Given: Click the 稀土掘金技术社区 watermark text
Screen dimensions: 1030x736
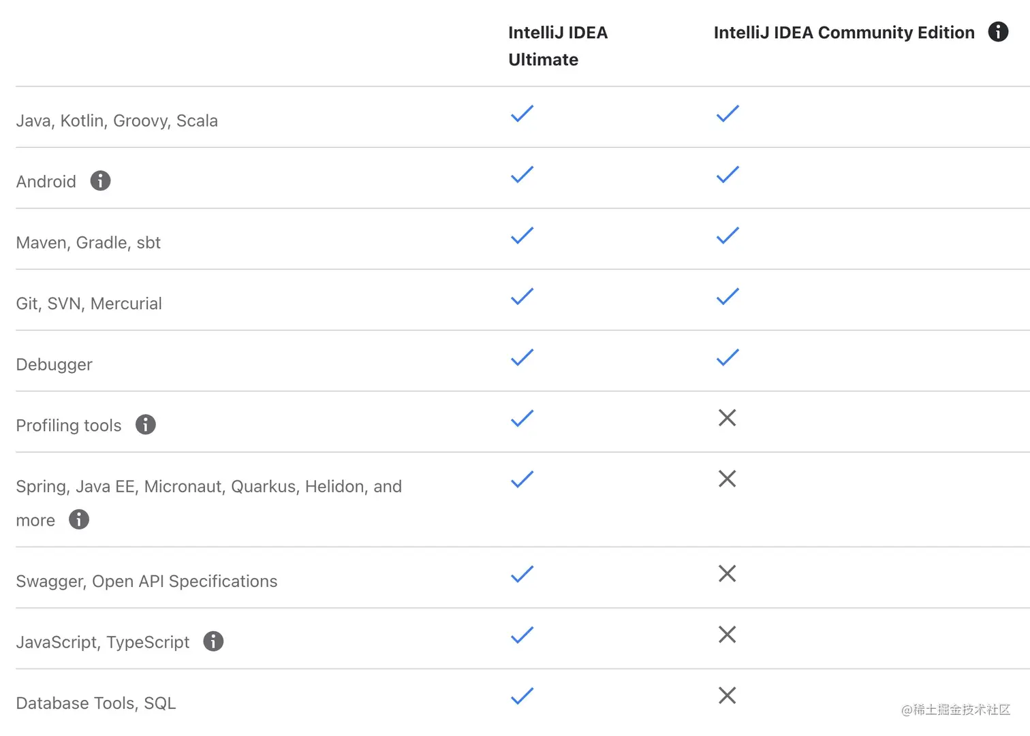Looking at the screenshot, I should 956,710.
